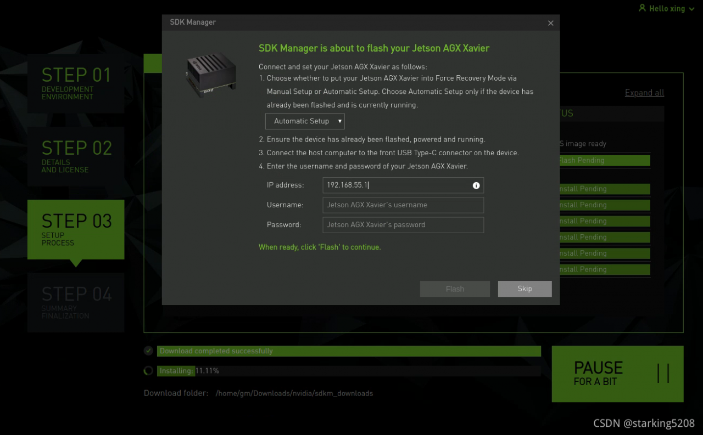Image resolution: width=703 pixels, height=435 pixels.
Task: Focus the Username input field
Action: (x=403, y=205)
